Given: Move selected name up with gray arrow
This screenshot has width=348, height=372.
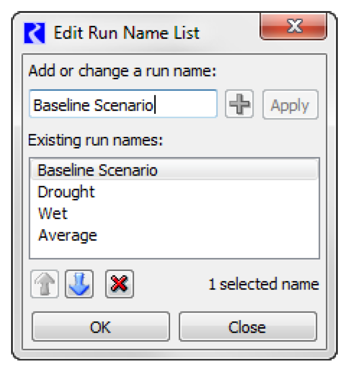Looking at the screenshot, I should [x=45, y=284].
